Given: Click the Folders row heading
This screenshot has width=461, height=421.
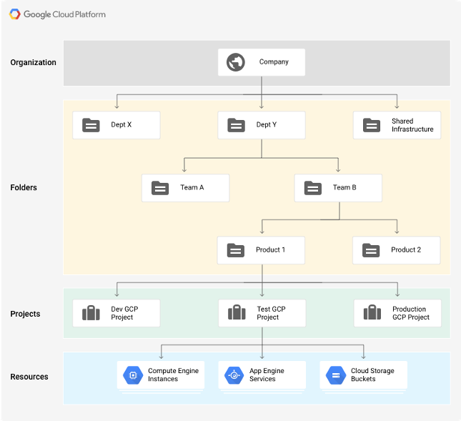Looking at the screenshot, I should (24, 187).
